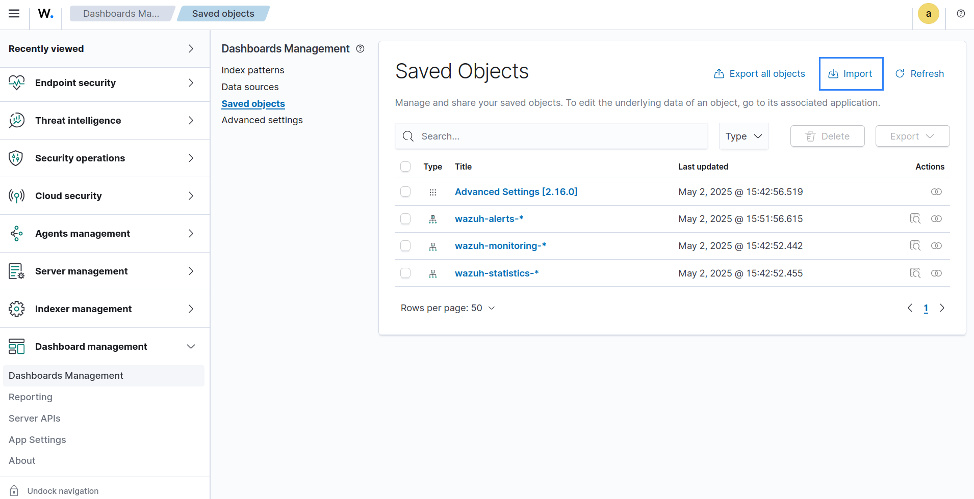Click the search magnifier icon
974x499 pixels.
[x=408, y=136]
